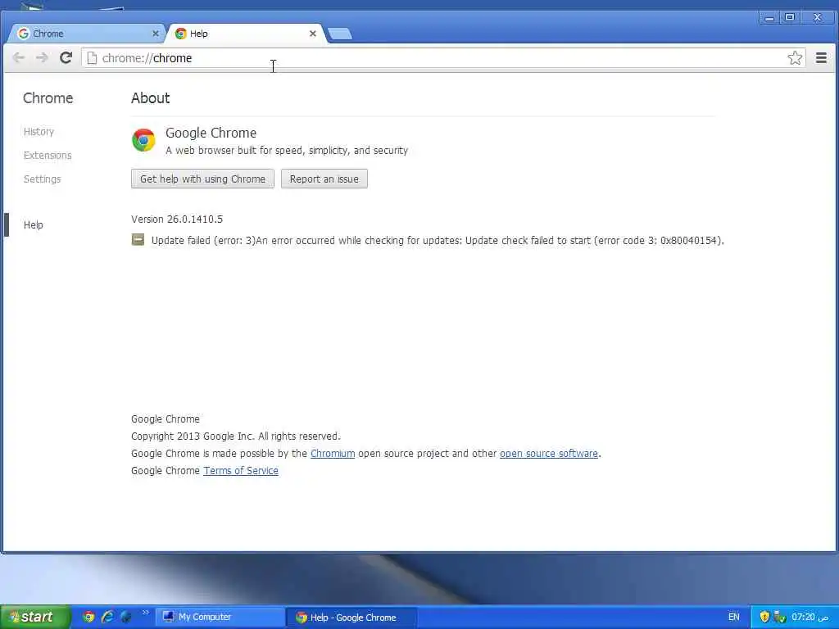Maximize the Chrome window
The height and width of the screenshot is (629, 839).
(x=790, y=18)
